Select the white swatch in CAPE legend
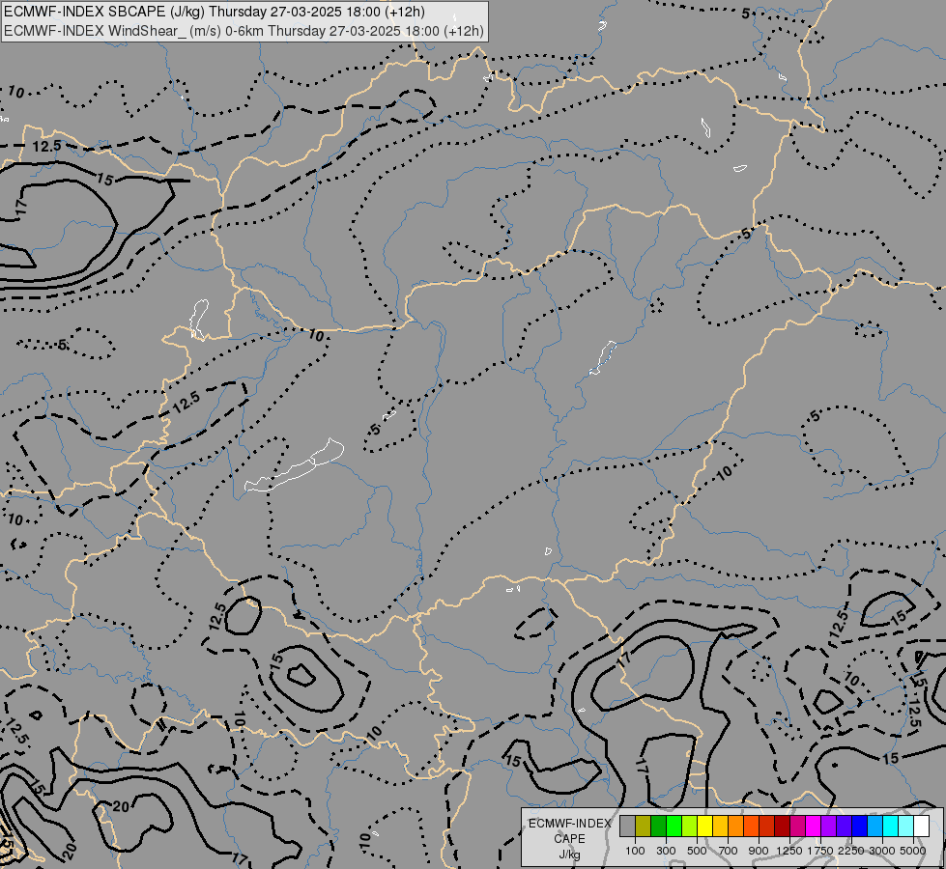The height and width of the screenshot is (869, 946). pos(921,826)
